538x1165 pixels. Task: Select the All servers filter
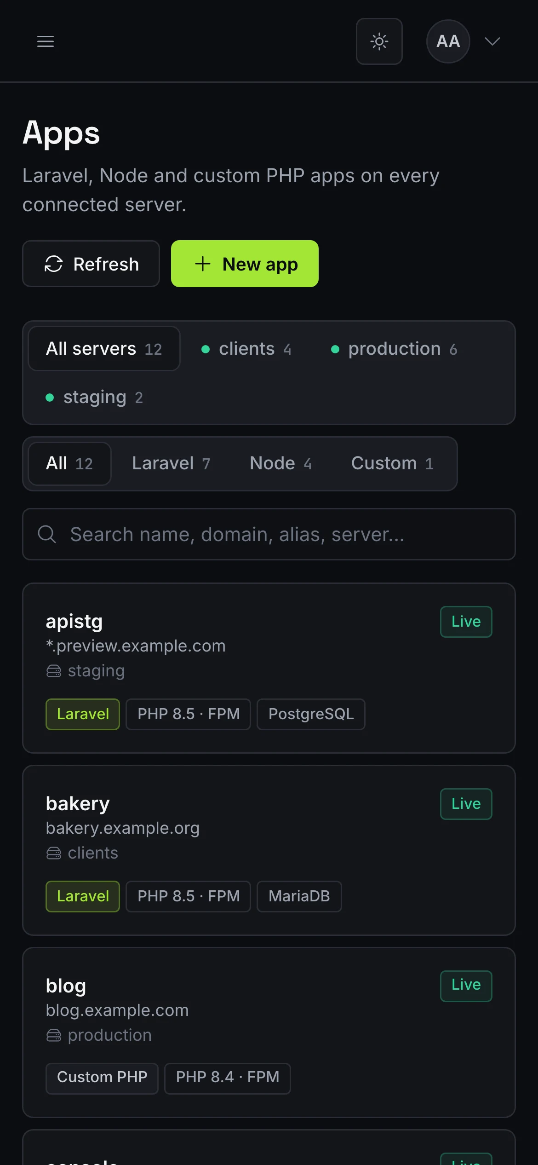pos(104,349)
